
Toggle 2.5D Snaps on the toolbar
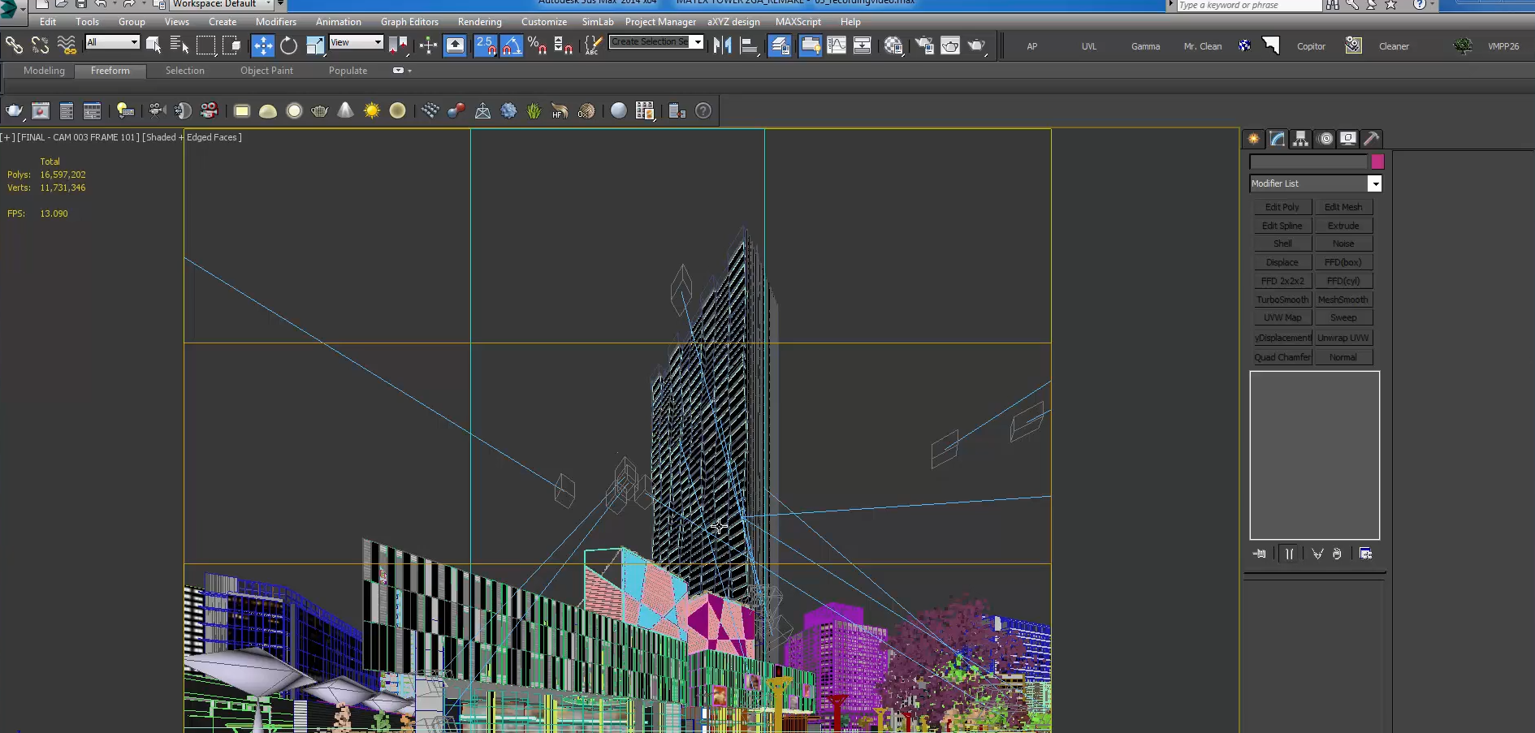485,45
